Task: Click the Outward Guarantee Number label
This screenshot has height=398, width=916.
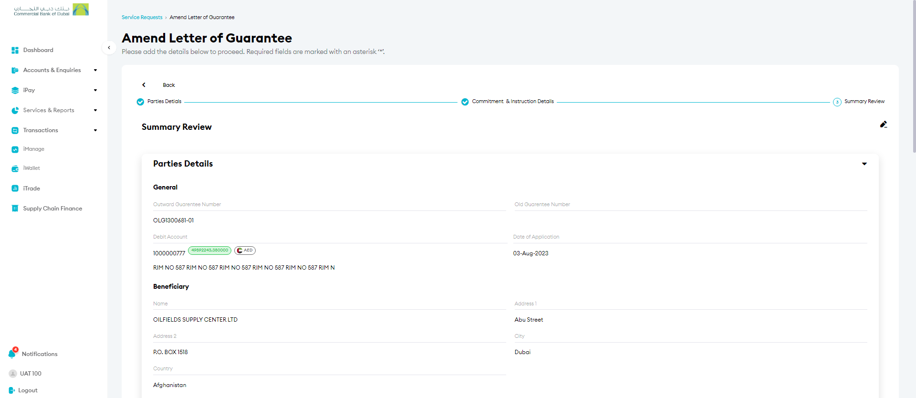Action: (187, 204)
